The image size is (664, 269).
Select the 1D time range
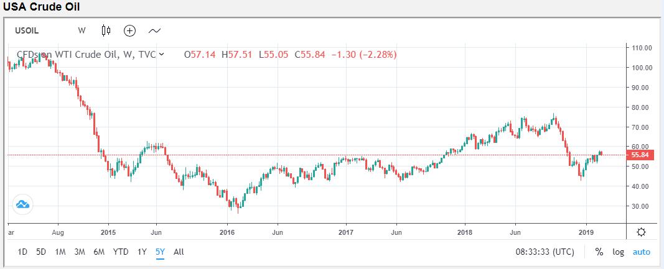tap(22, 252)
